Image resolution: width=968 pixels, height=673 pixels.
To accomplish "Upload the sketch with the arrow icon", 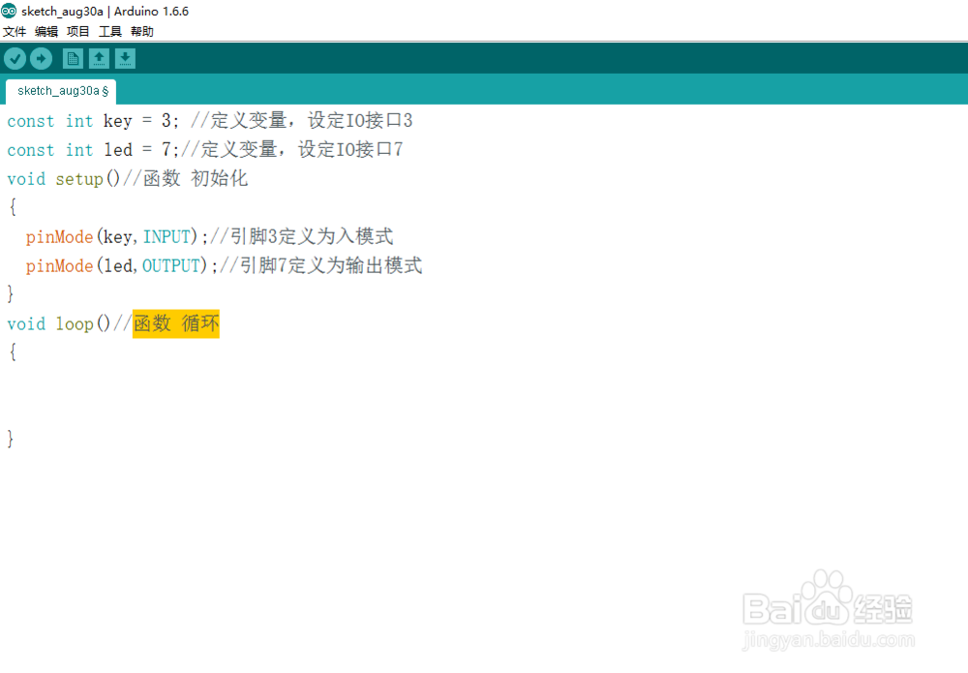I will 41,58.
